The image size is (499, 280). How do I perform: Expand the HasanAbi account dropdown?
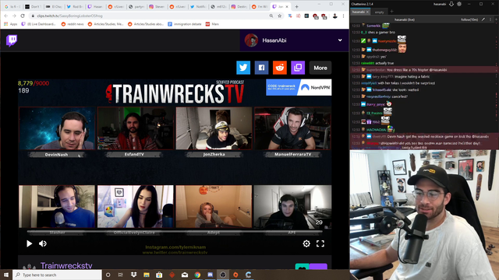click(x=340, y=40)
